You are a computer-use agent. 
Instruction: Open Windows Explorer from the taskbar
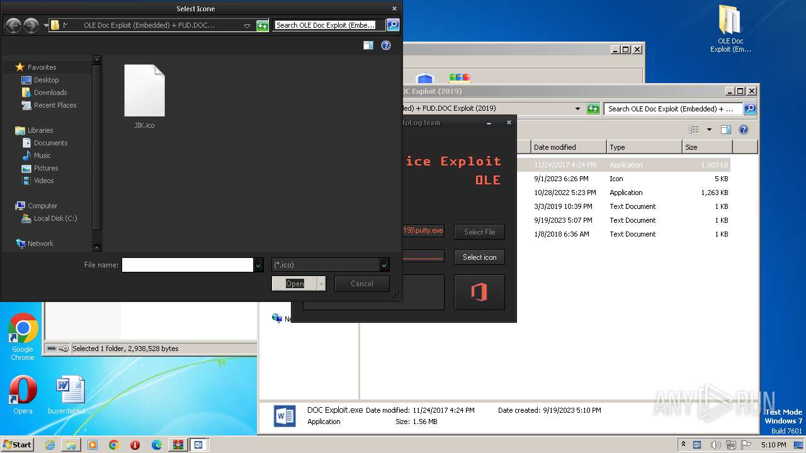pyautogui.click(x=71, y=445)
